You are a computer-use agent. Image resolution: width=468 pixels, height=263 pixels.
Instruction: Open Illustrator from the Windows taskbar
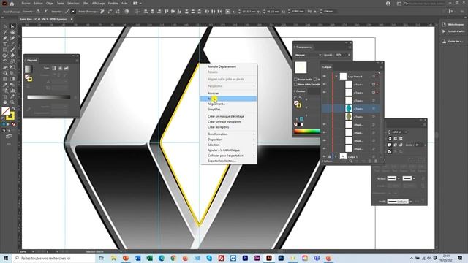269,258
